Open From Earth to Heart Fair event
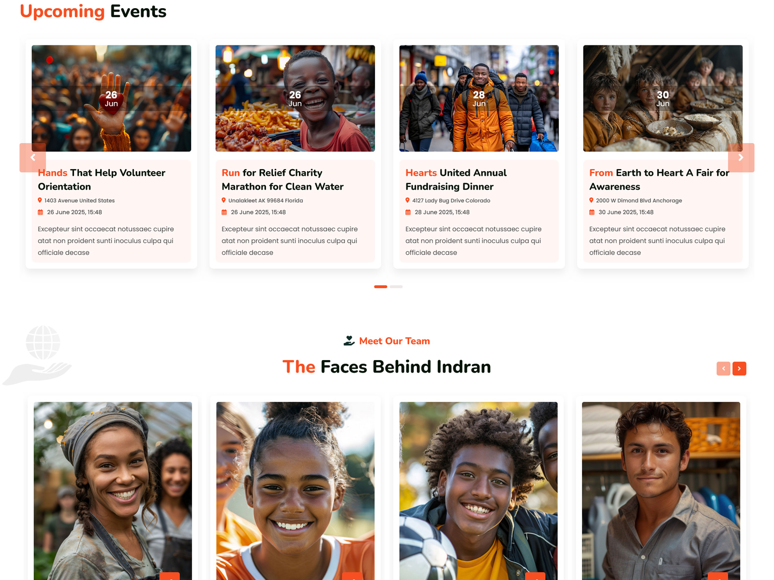774x580 pixels. (659, 179)
